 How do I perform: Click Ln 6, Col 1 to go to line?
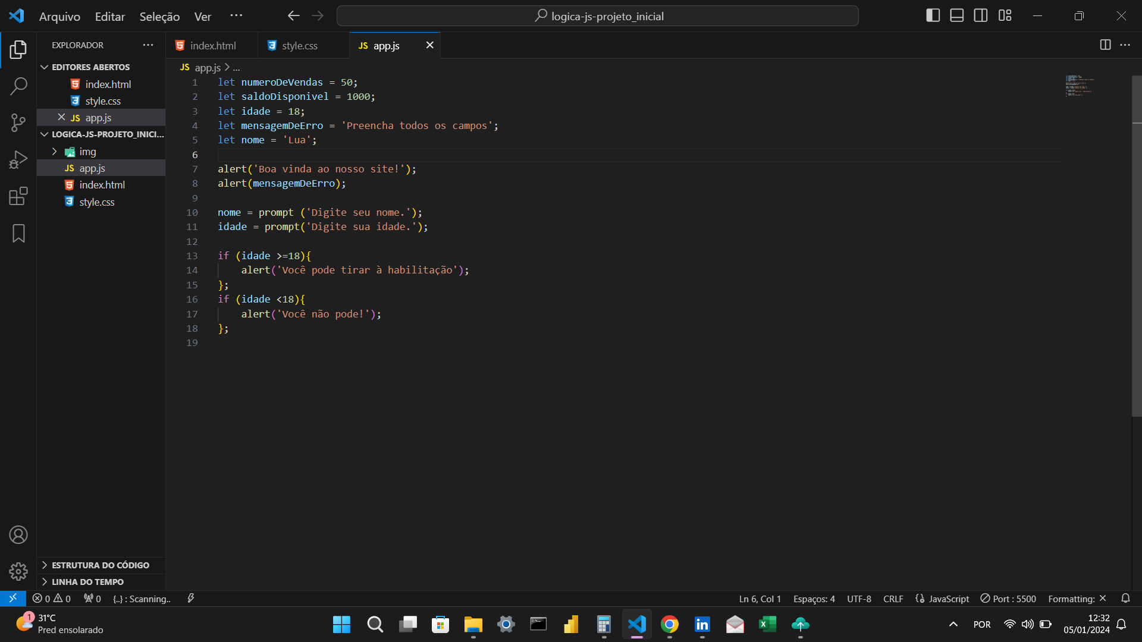(760, 599)
